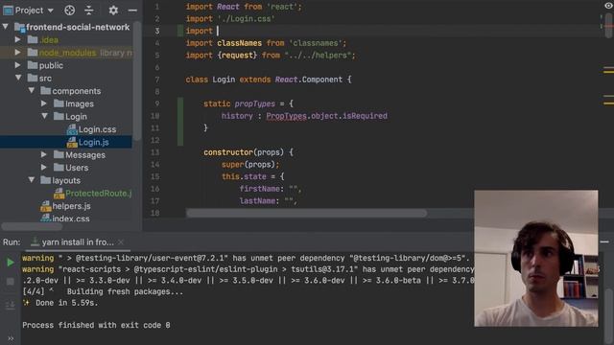
Task: Click the Run panel hide minus icon
Action: [604, 242]
